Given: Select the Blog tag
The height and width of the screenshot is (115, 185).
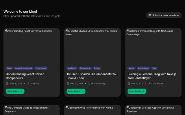Looking at the screenshot, I should pyautogui.click(x=154, y=68).
